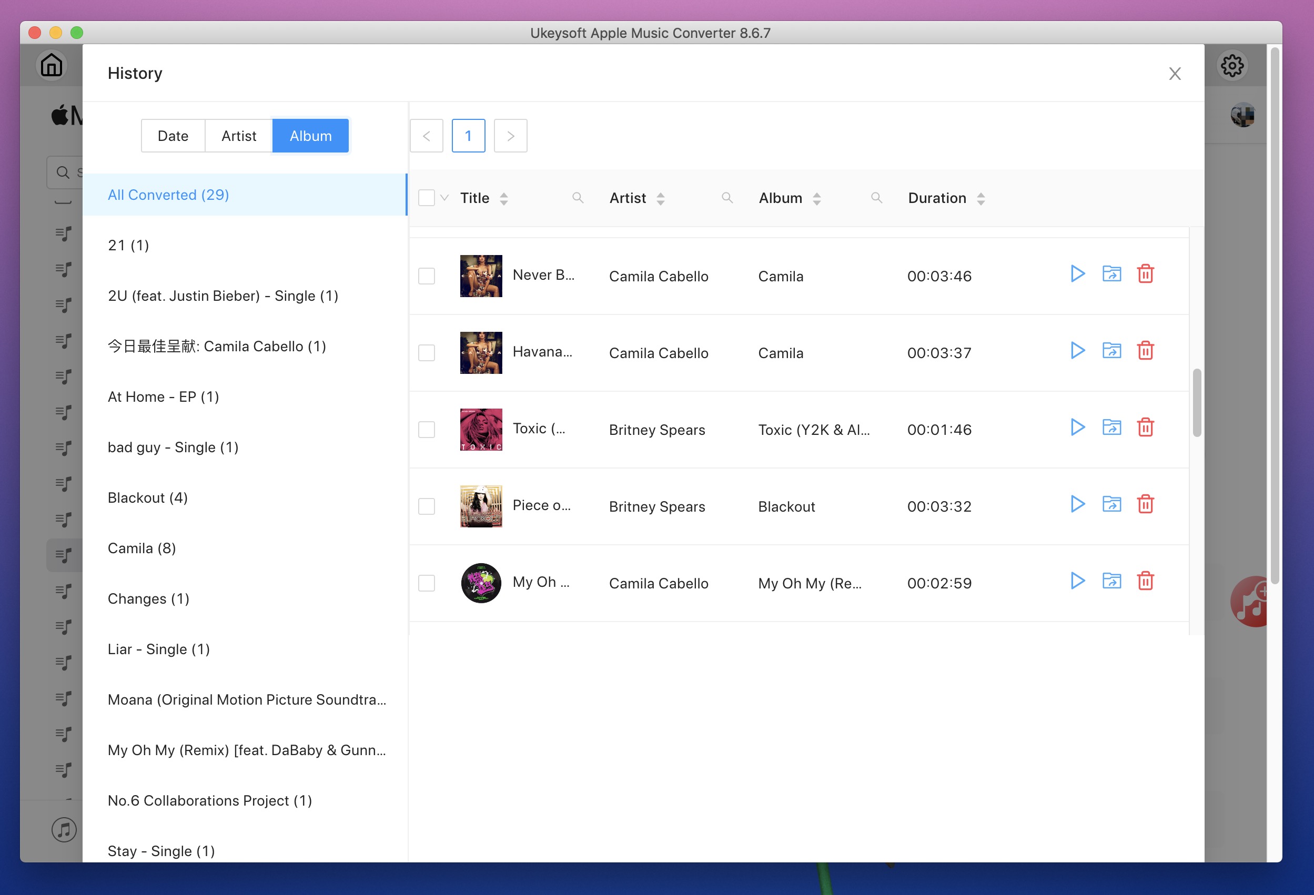
Task: Click the My Oh My round cover thumbnail
Action: coord(481,583)
